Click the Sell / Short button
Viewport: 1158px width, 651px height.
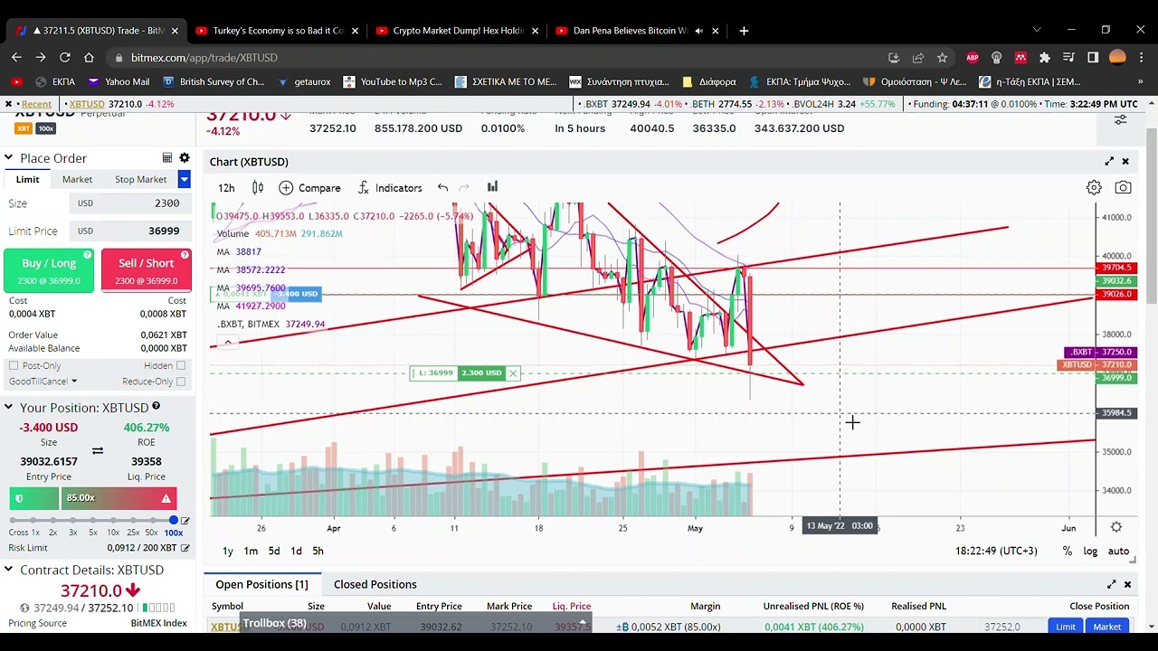pyautogui.click(x=147, y=270)
